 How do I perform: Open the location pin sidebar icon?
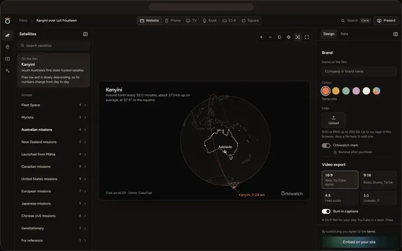pyautogui.click(x=7, y=47)
